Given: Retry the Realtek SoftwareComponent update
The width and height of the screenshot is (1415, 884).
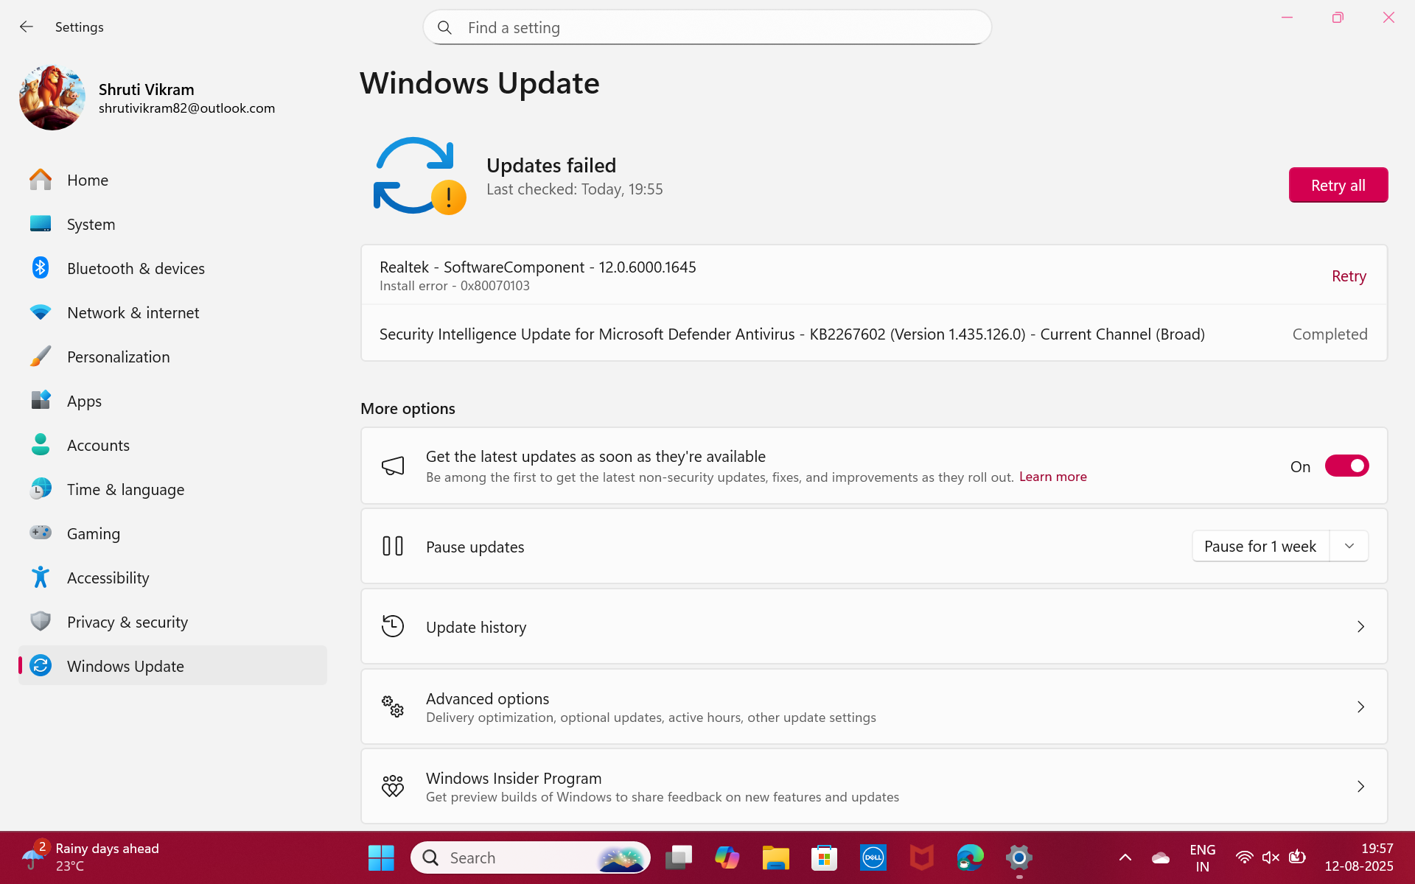Looking at the screenshot, I should coord(1349,276).
